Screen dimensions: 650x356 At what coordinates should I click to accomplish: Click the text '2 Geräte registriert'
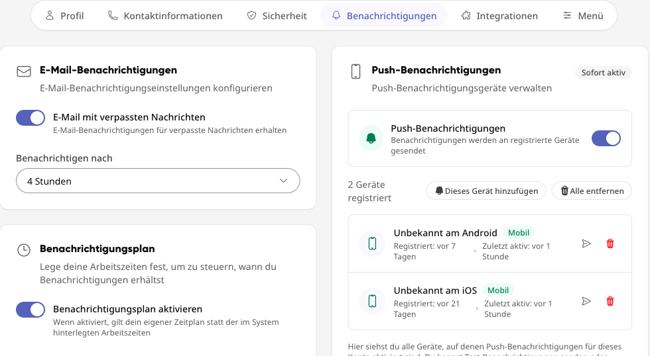pyautogui.click(x=369, y=191)
